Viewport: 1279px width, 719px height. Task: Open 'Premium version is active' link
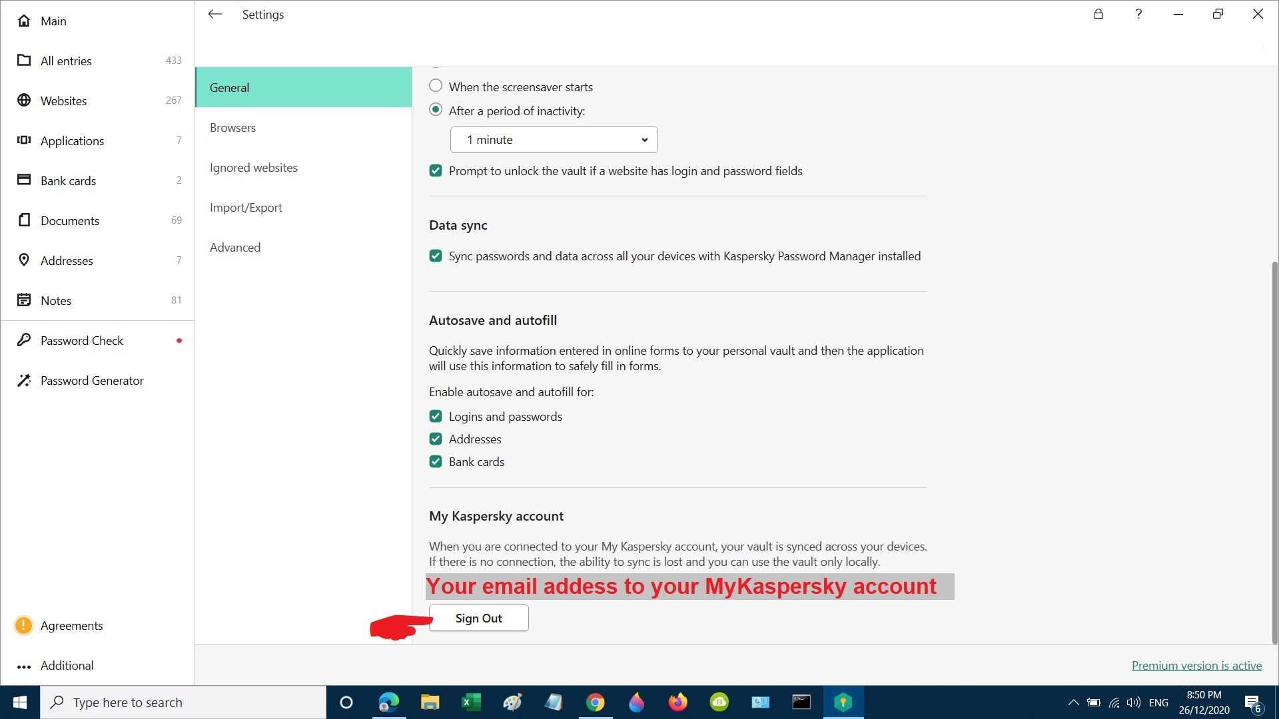click(x=1196, y=665)
